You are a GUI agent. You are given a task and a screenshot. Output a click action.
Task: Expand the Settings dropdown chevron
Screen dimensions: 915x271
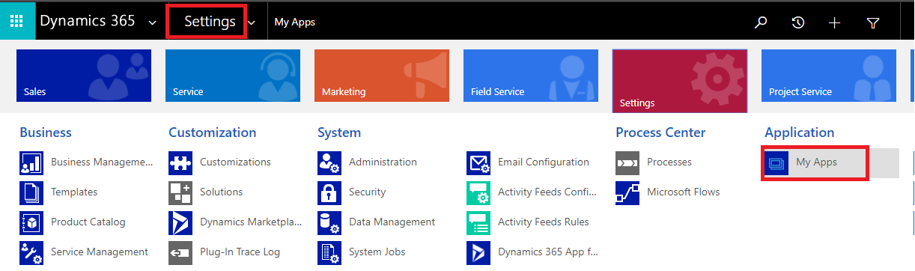(x=252, y=23)
